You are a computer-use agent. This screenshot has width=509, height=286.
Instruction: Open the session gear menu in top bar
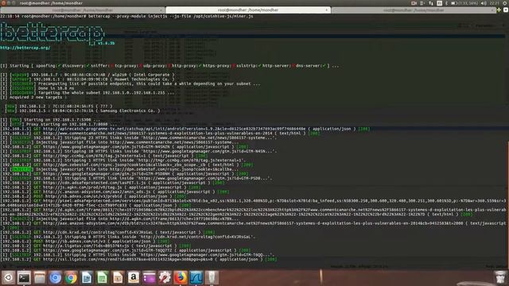[505, 3]
